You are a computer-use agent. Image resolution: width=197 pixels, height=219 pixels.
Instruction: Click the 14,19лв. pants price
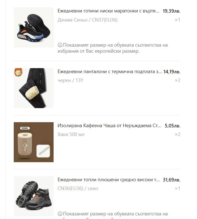pyautogui.click(x=172, y=72)
